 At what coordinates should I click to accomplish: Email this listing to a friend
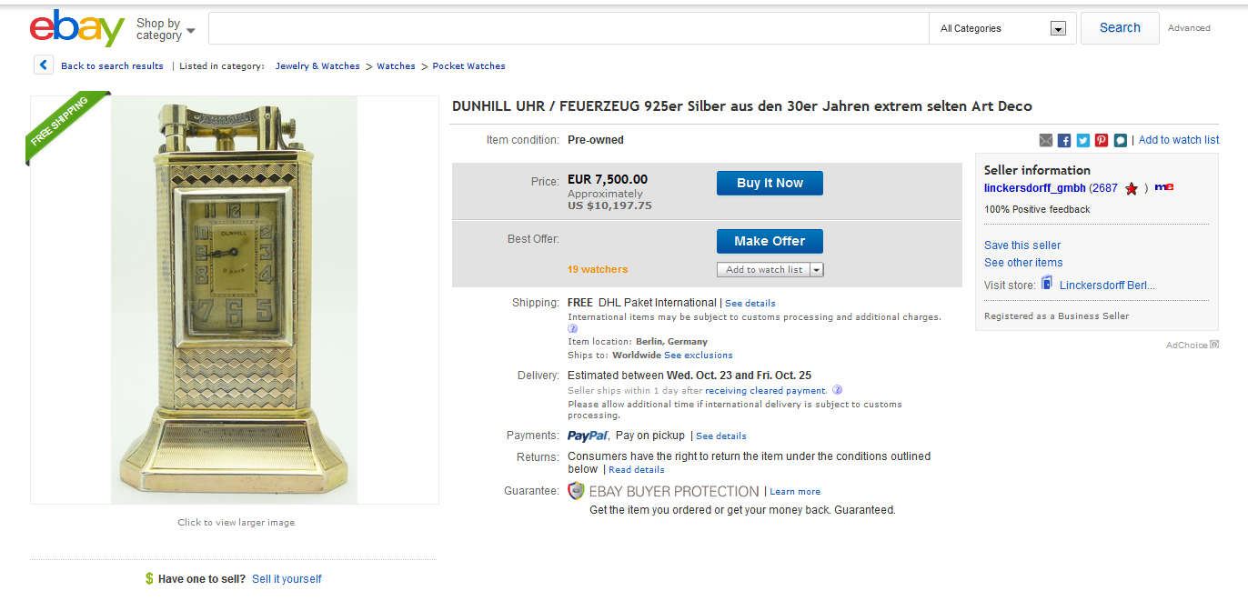[x=1045, y=140]
